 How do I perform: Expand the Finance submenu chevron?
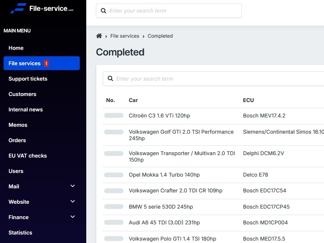tap(72, 217)
